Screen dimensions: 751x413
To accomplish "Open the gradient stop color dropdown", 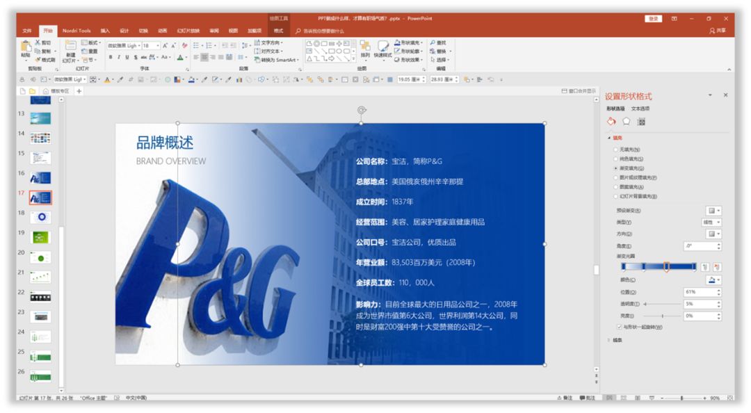I will point(713,280).
